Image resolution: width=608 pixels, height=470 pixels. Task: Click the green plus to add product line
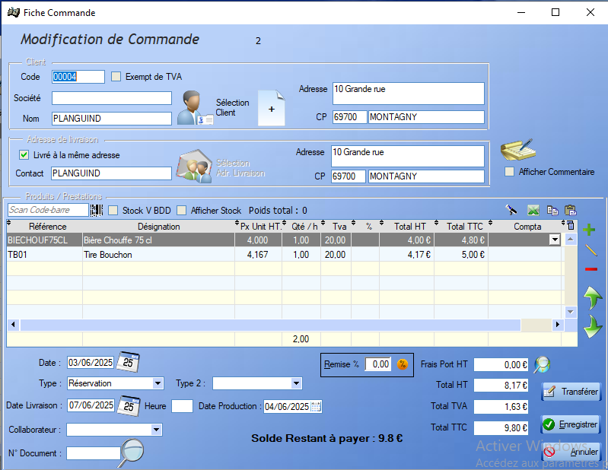(589, 230)
